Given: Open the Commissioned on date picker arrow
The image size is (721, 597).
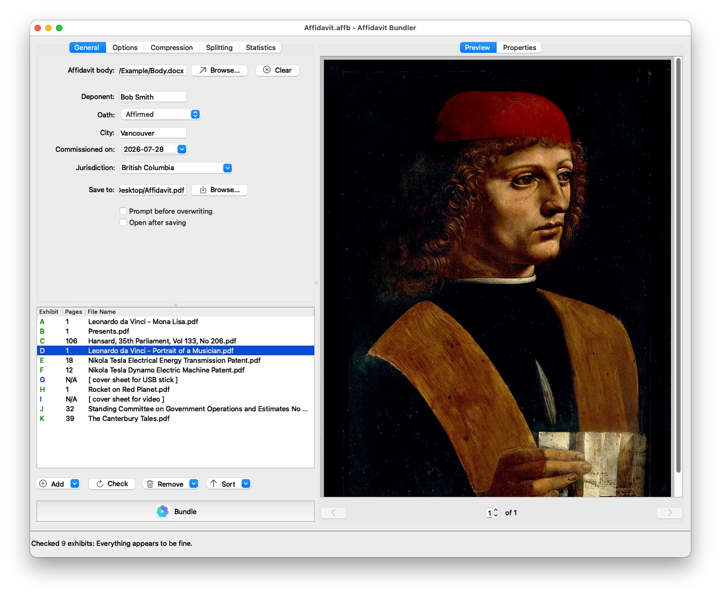Looking at the screenshot, I should (x=182, y=149).
